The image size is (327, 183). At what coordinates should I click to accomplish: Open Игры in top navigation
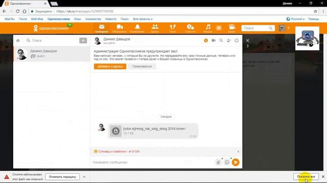pyautogui.click(x=77, y=19)
